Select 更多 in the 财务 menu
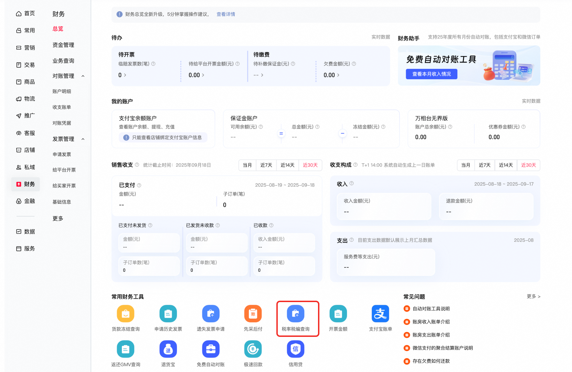Image resolution: width=572 pixels, height=372 pixels. coord(58,219)
